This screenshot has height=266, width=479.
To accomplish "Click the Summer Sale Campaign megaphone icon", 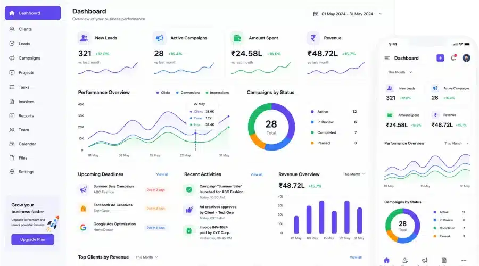I will (x=83, y=189).
